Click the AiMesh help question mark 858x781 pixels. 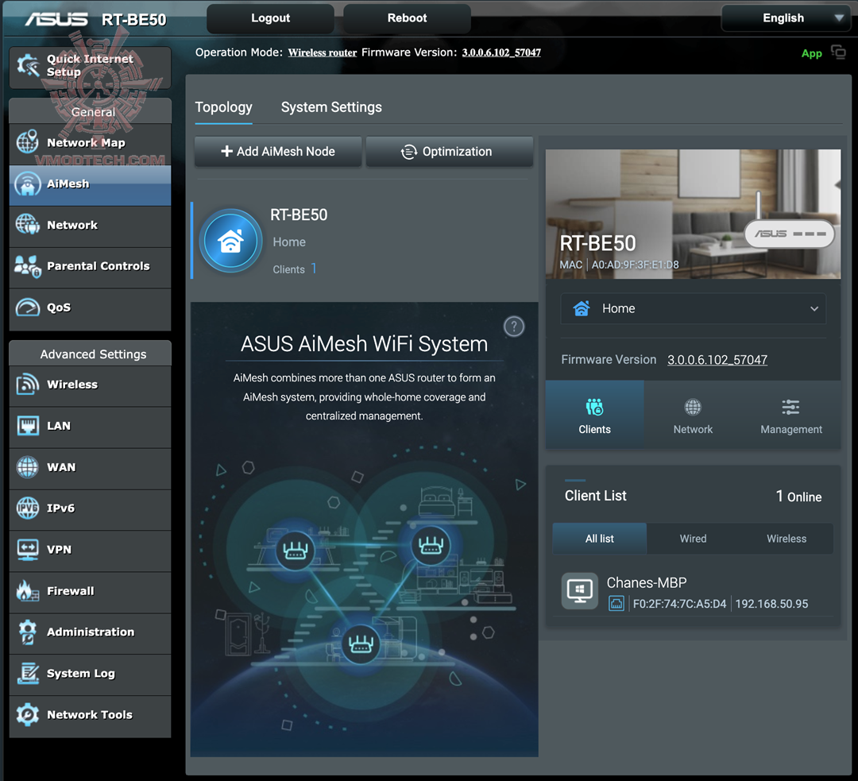(513, 326)
